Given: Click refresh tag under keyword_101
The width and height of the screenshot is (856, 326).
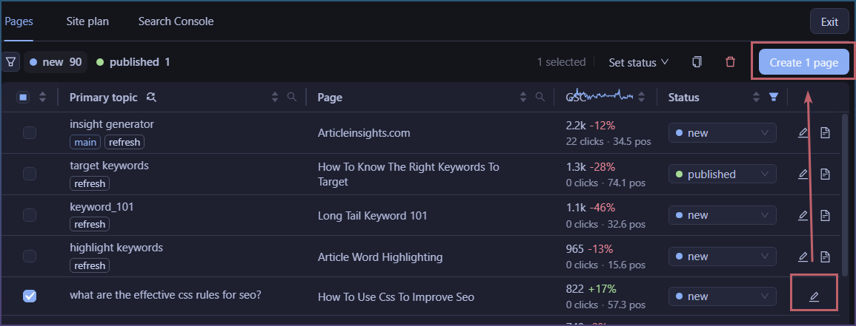Looking at the screenshot, I should pos(90,224).
